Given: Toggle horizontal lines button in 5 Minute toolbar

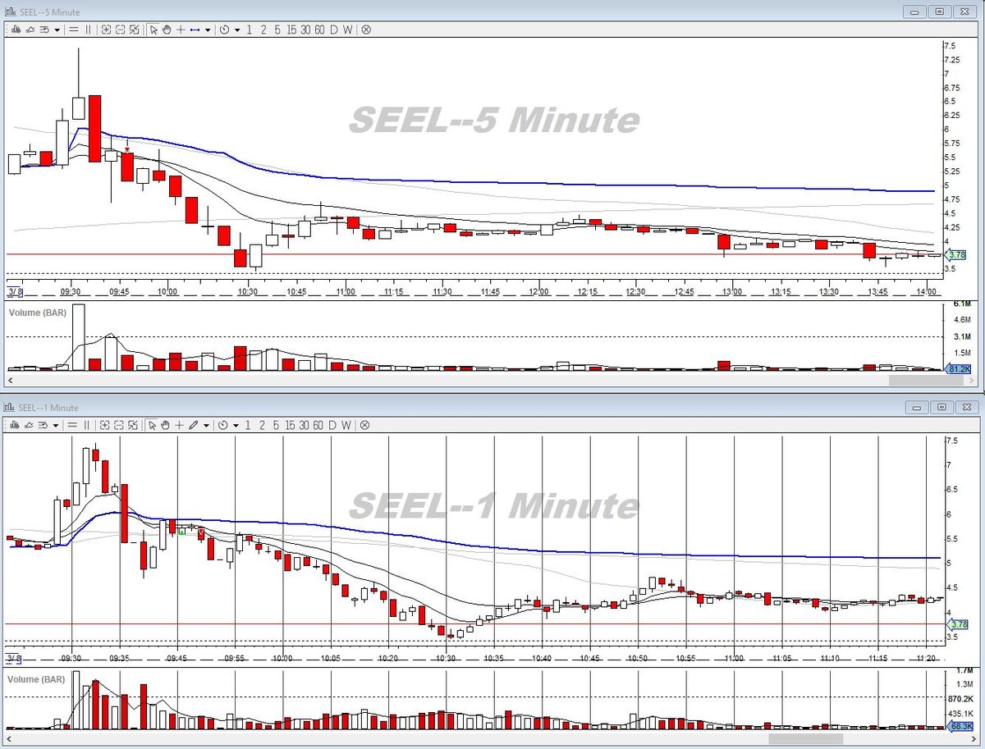Looking at the screenshot, I should click(x=73, y=30).
